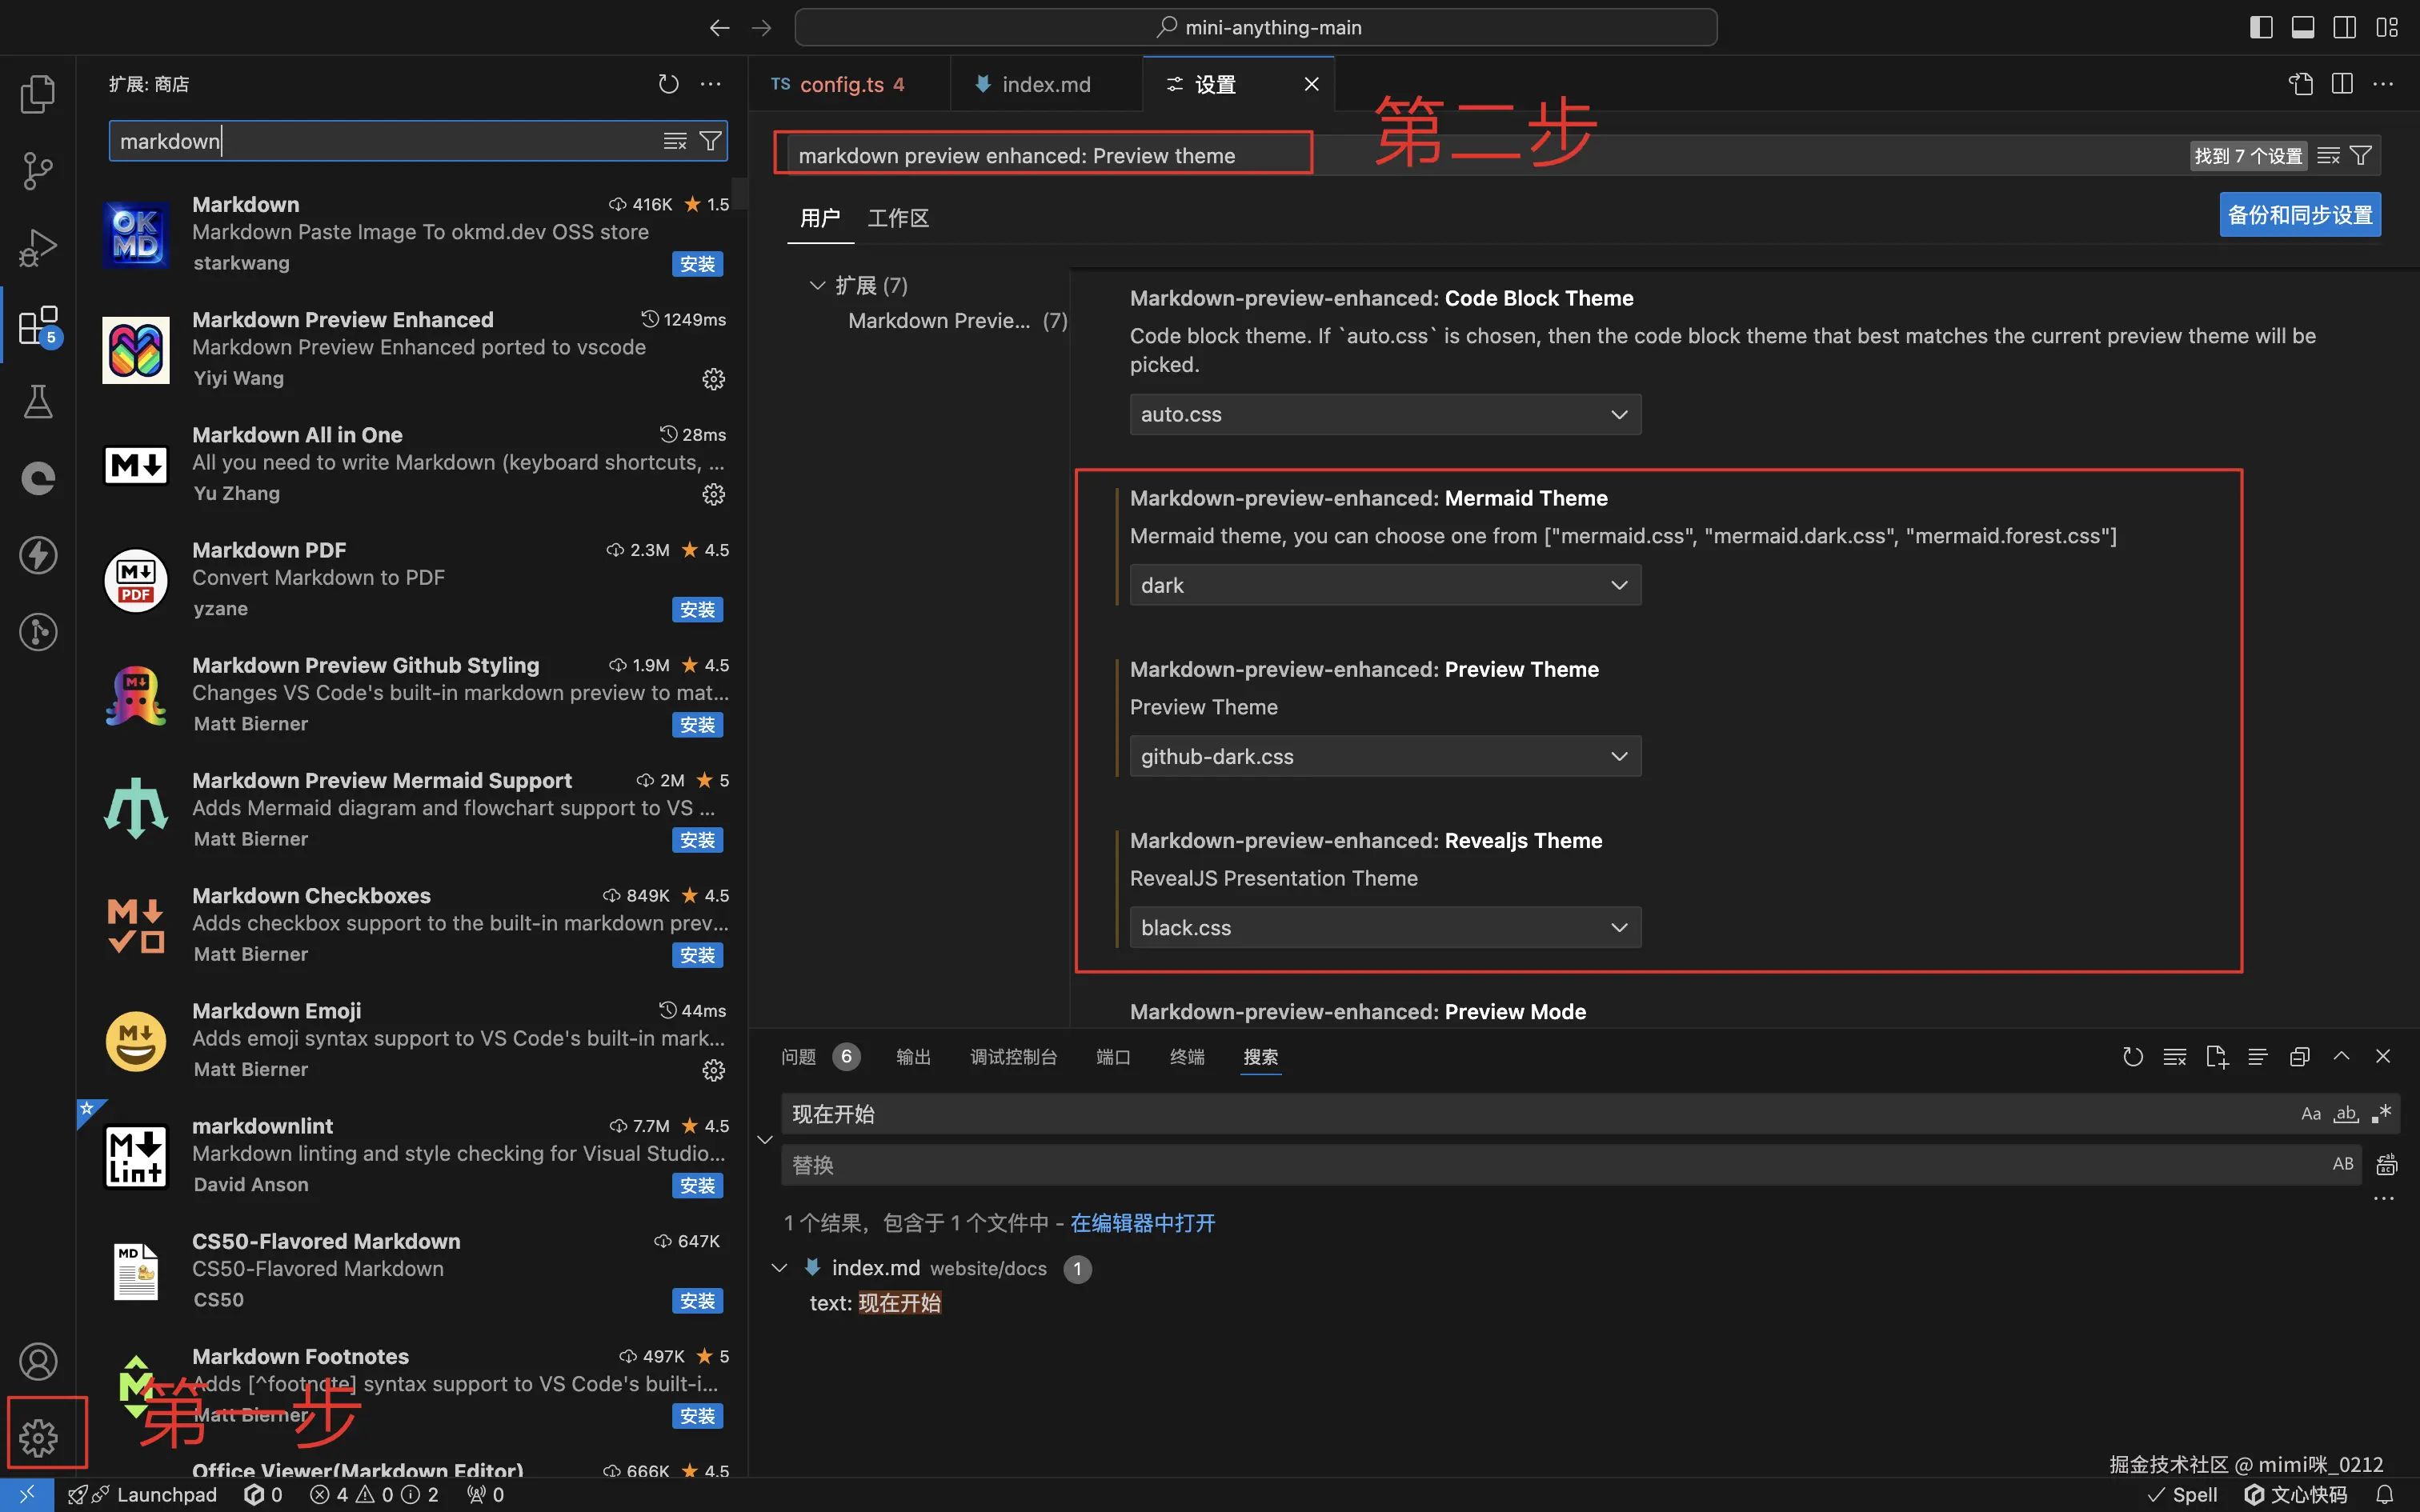Viewport: 2420px width, 1512px height.
Task: Switch to the index.md editor tab
Action: [x=1045, y=84]
